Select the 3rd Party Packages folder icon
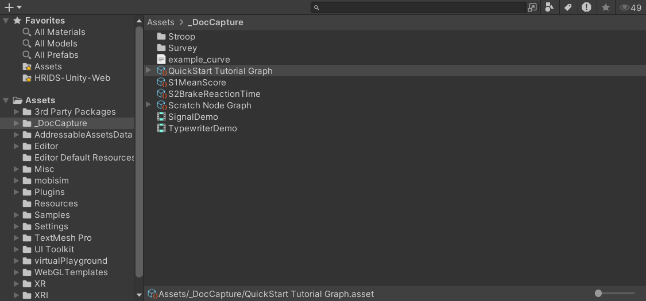 (27, 112)
